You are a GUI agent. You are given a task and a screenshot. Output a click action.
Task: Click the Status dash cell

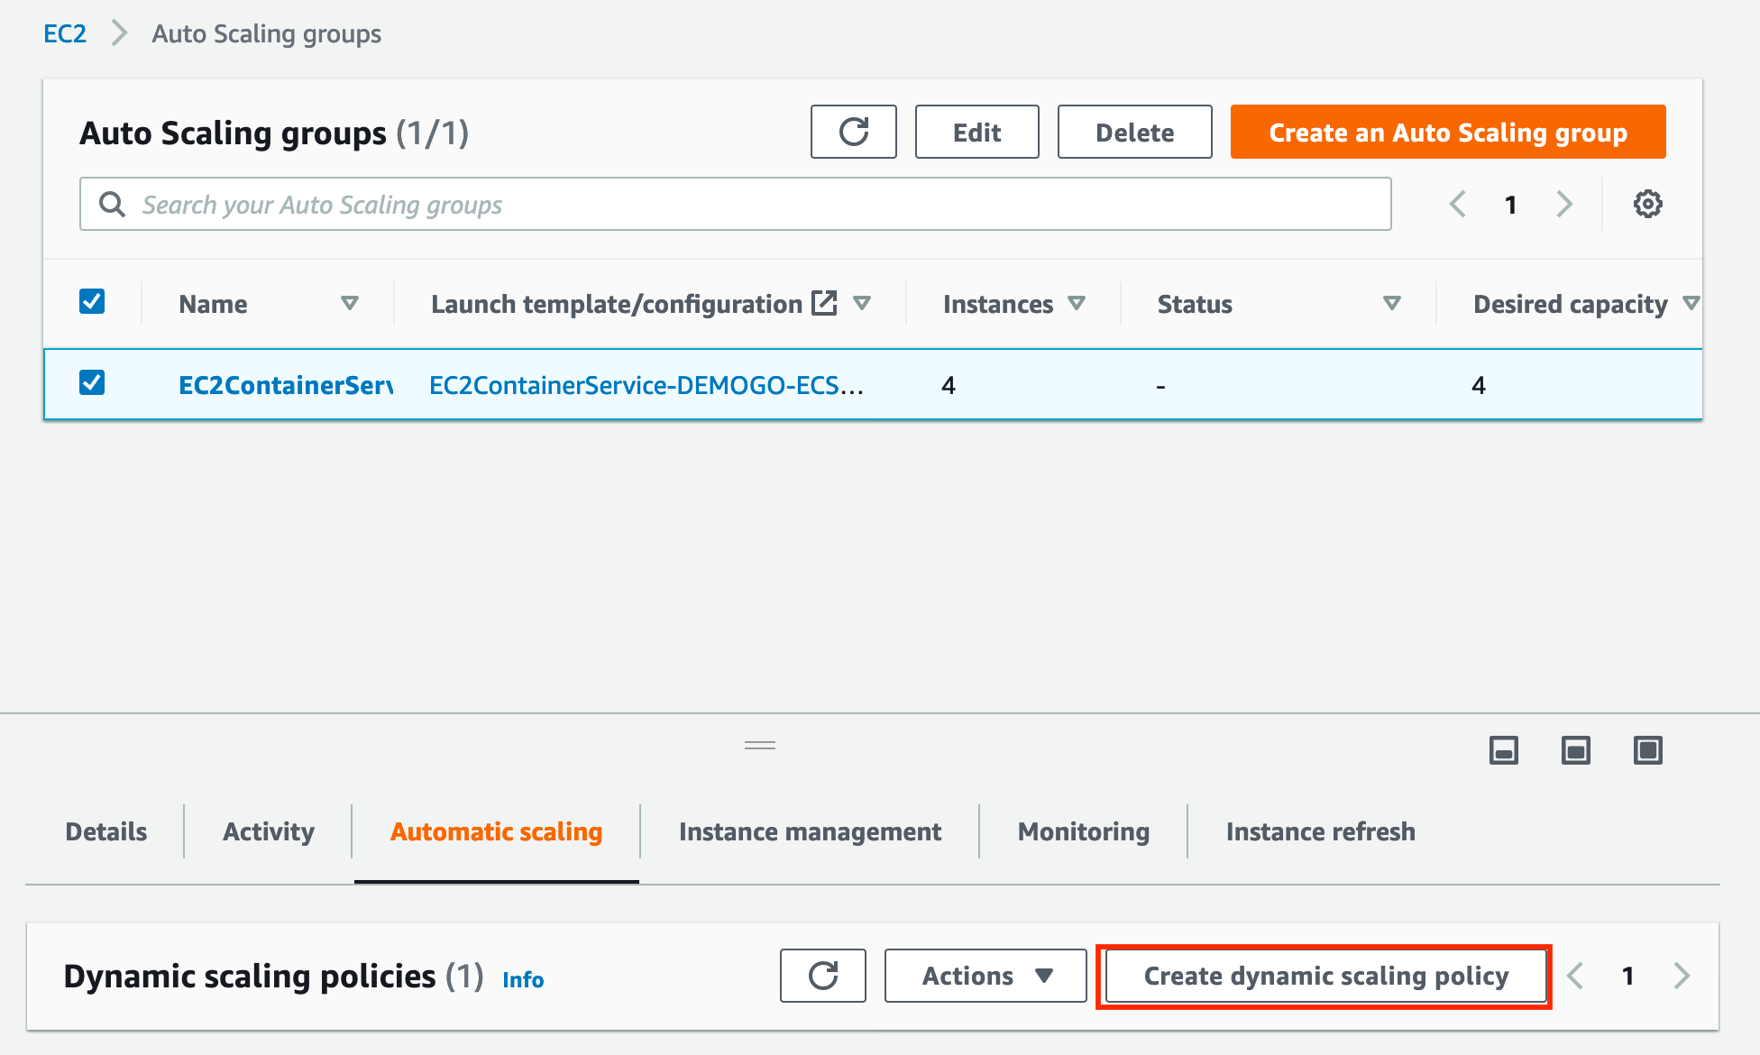tap(1160, 386)
